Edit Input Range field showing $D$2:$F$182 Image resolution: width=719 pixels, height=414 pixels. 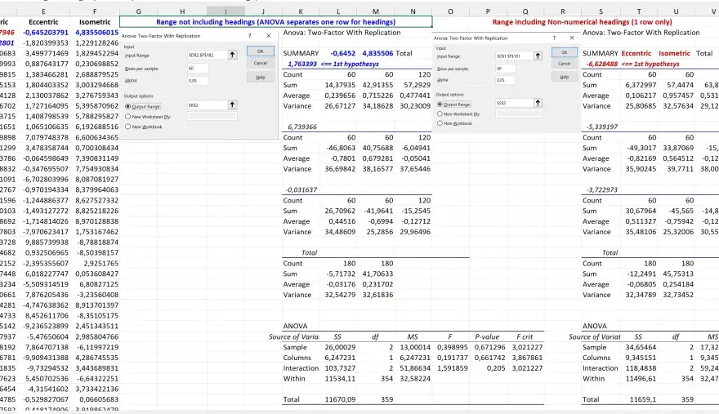tap(208, 55)
